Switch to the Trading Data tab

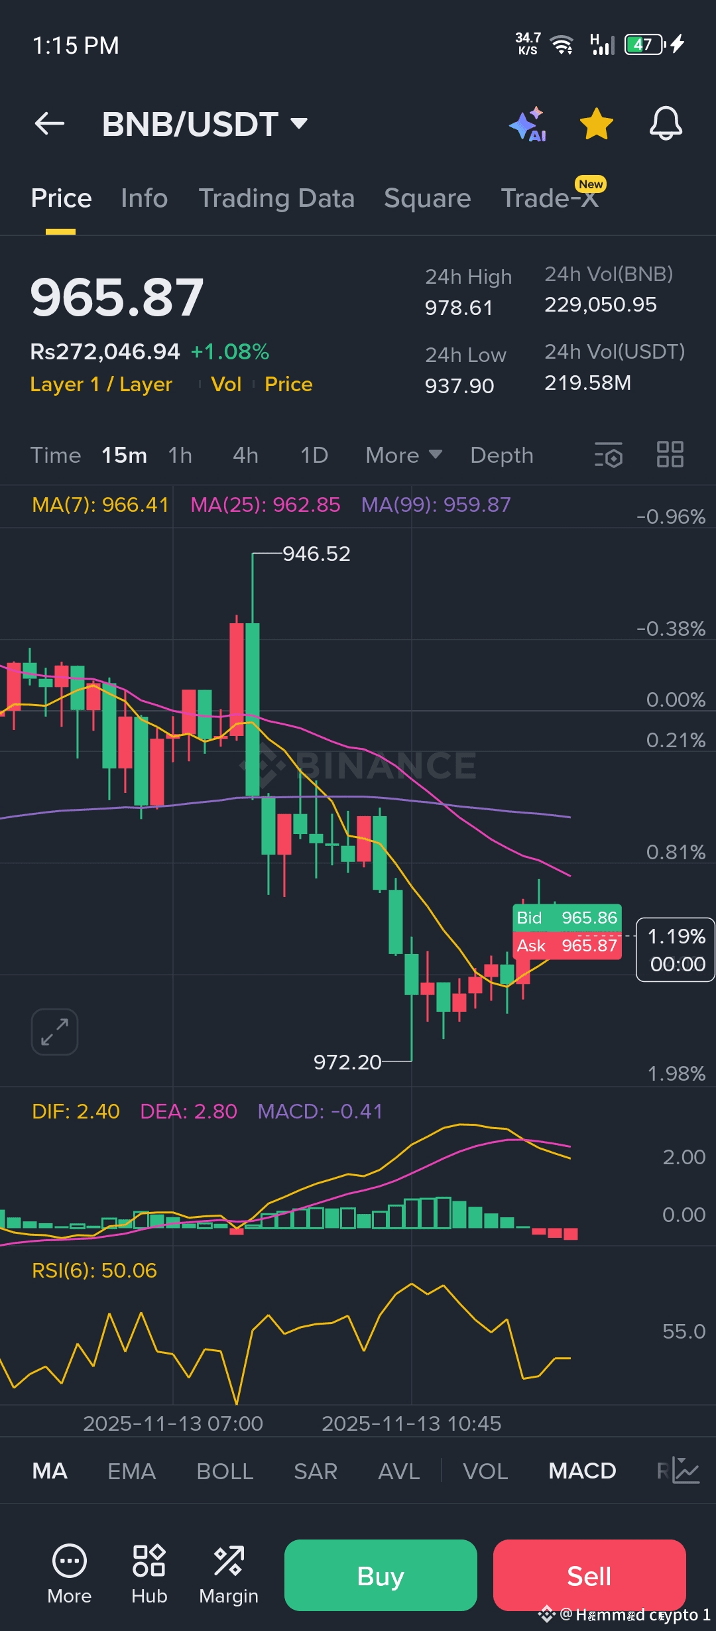click(276, 198)
